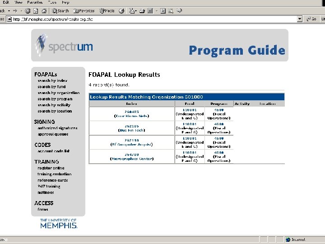Screen dimensions: 325x244
Task: Open the 24/7 training link
Action: 49,186
